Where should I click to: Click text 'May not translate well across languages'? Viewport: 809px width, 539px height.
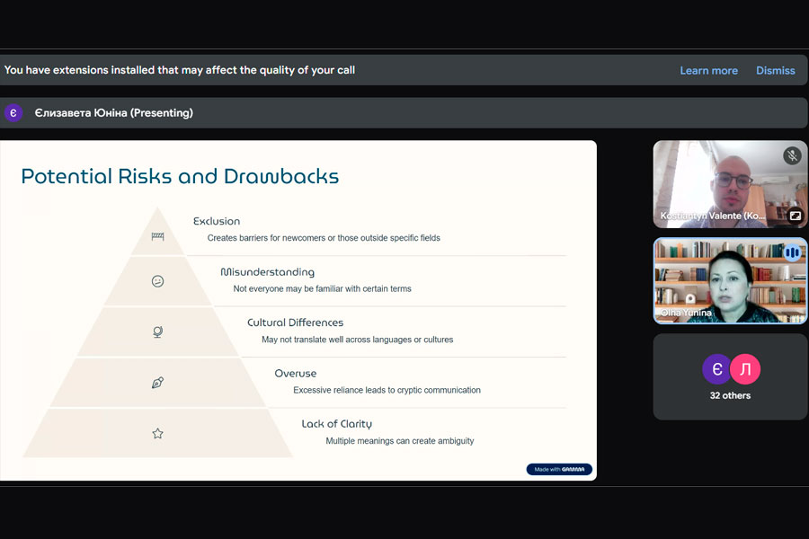pyautogui.click(x=336, y=340)
